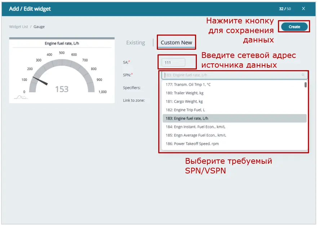Choose highlighted 183: Engine fuel rate item
Viewport: 318px width, 226px height.
(x=187, y=118)
